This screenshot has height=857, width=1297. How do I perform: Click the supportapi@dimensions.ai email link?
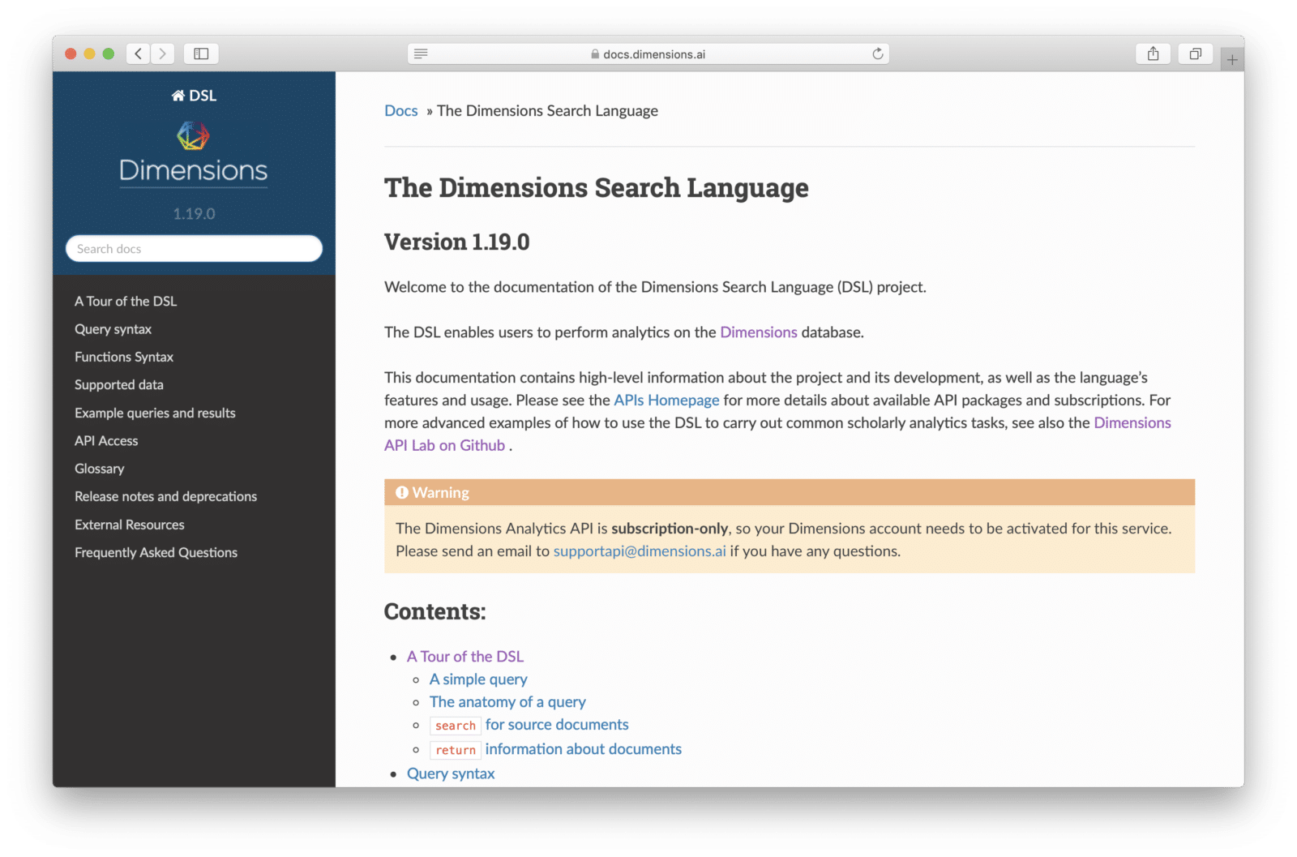[639, 551]
